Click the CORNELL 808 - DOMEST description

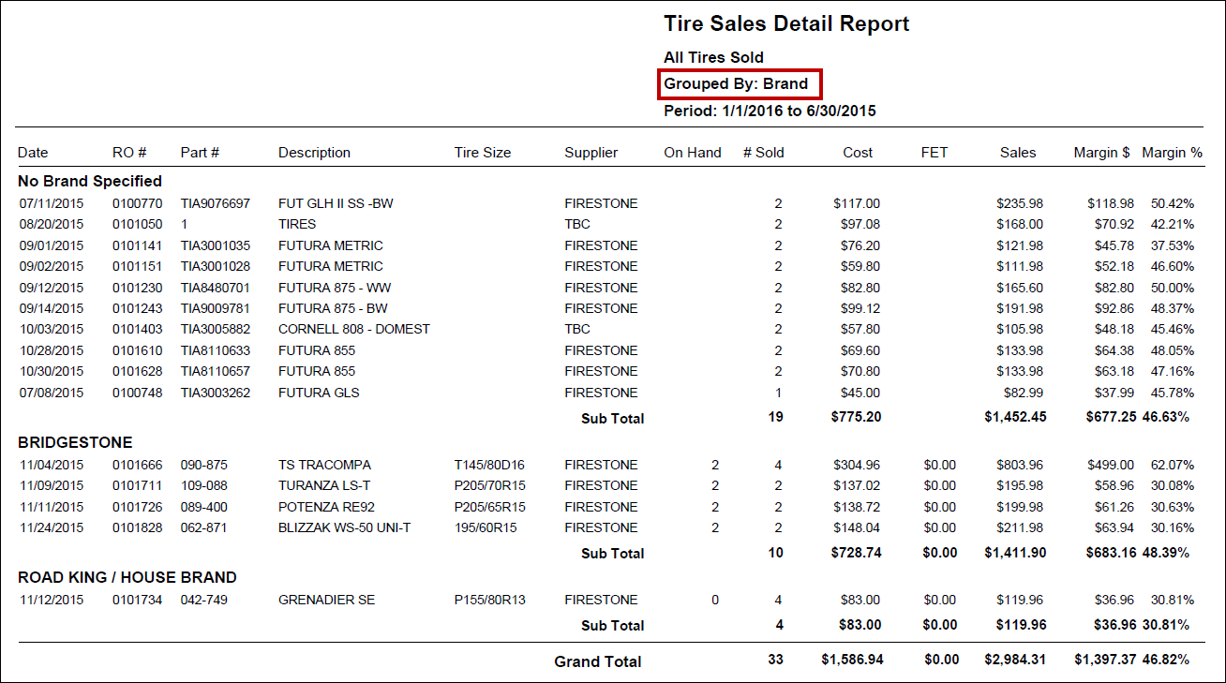pyautogui.click(x=354, y=329)
